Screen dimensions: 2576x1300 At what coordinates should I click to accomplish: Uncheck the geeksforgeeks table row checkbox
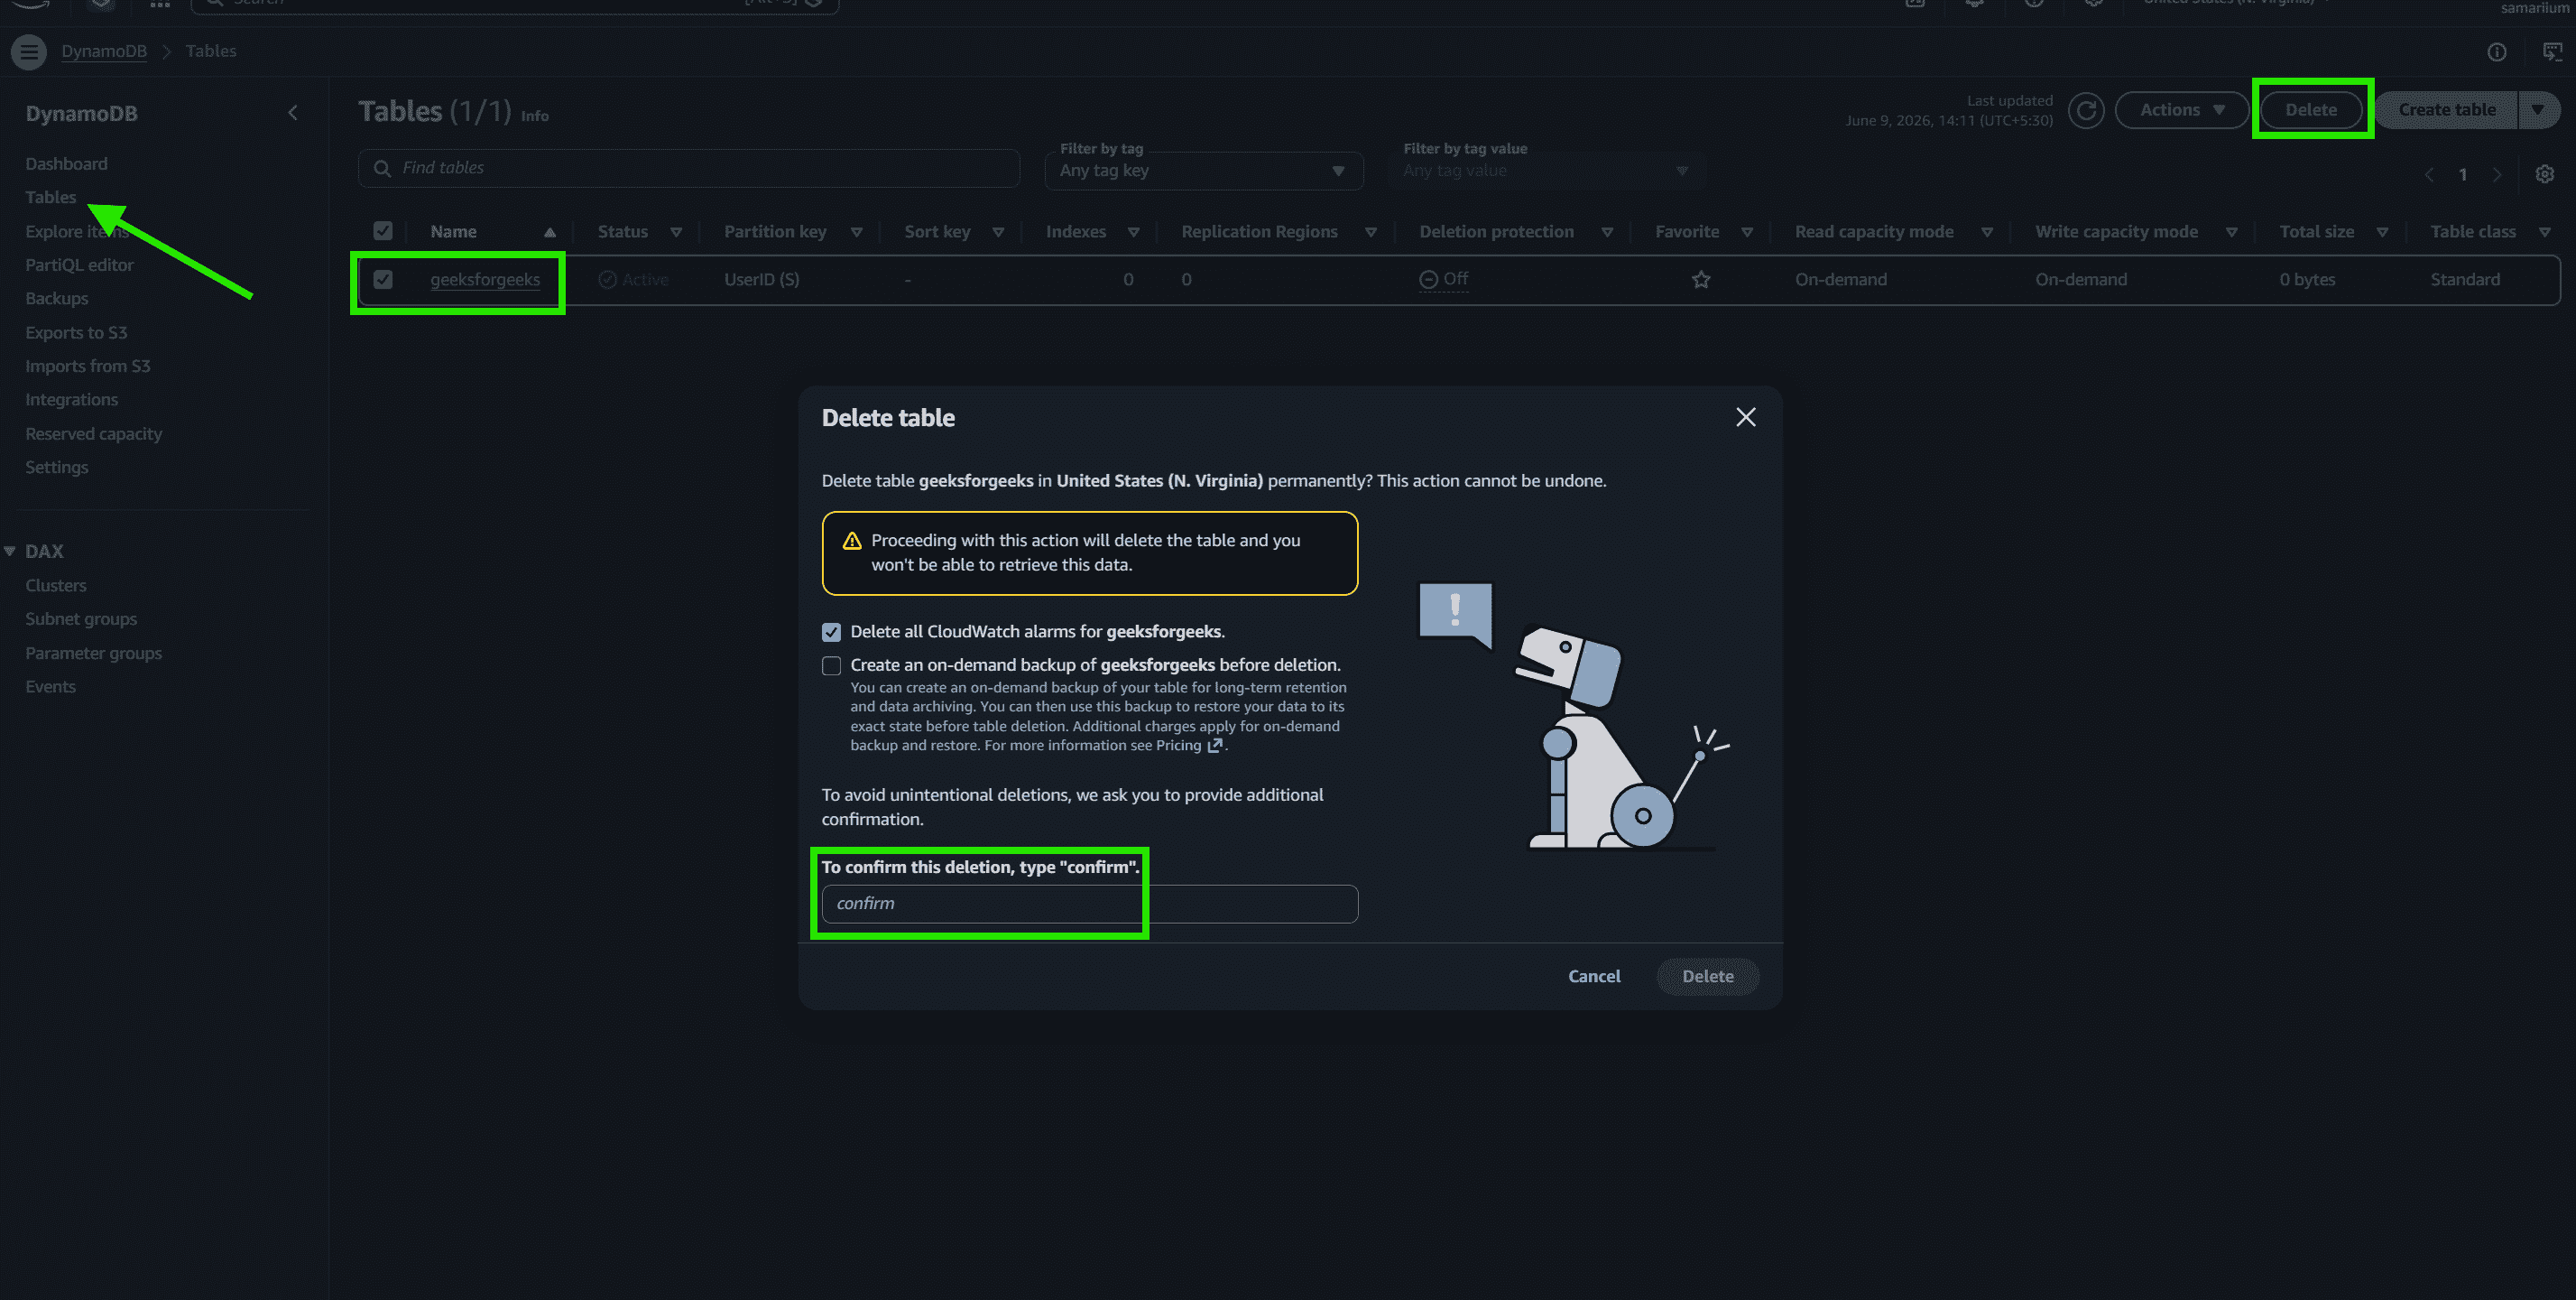[x=383, y=279]
